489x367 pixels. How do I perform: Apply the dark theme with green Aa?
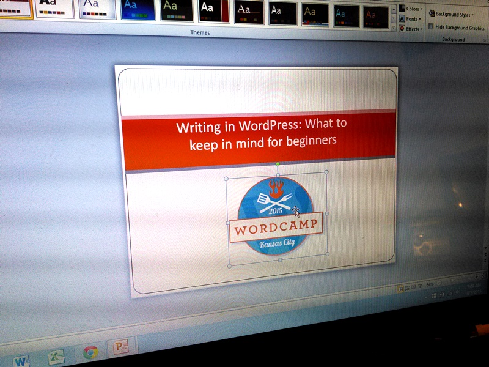click(x=177, y=10)
